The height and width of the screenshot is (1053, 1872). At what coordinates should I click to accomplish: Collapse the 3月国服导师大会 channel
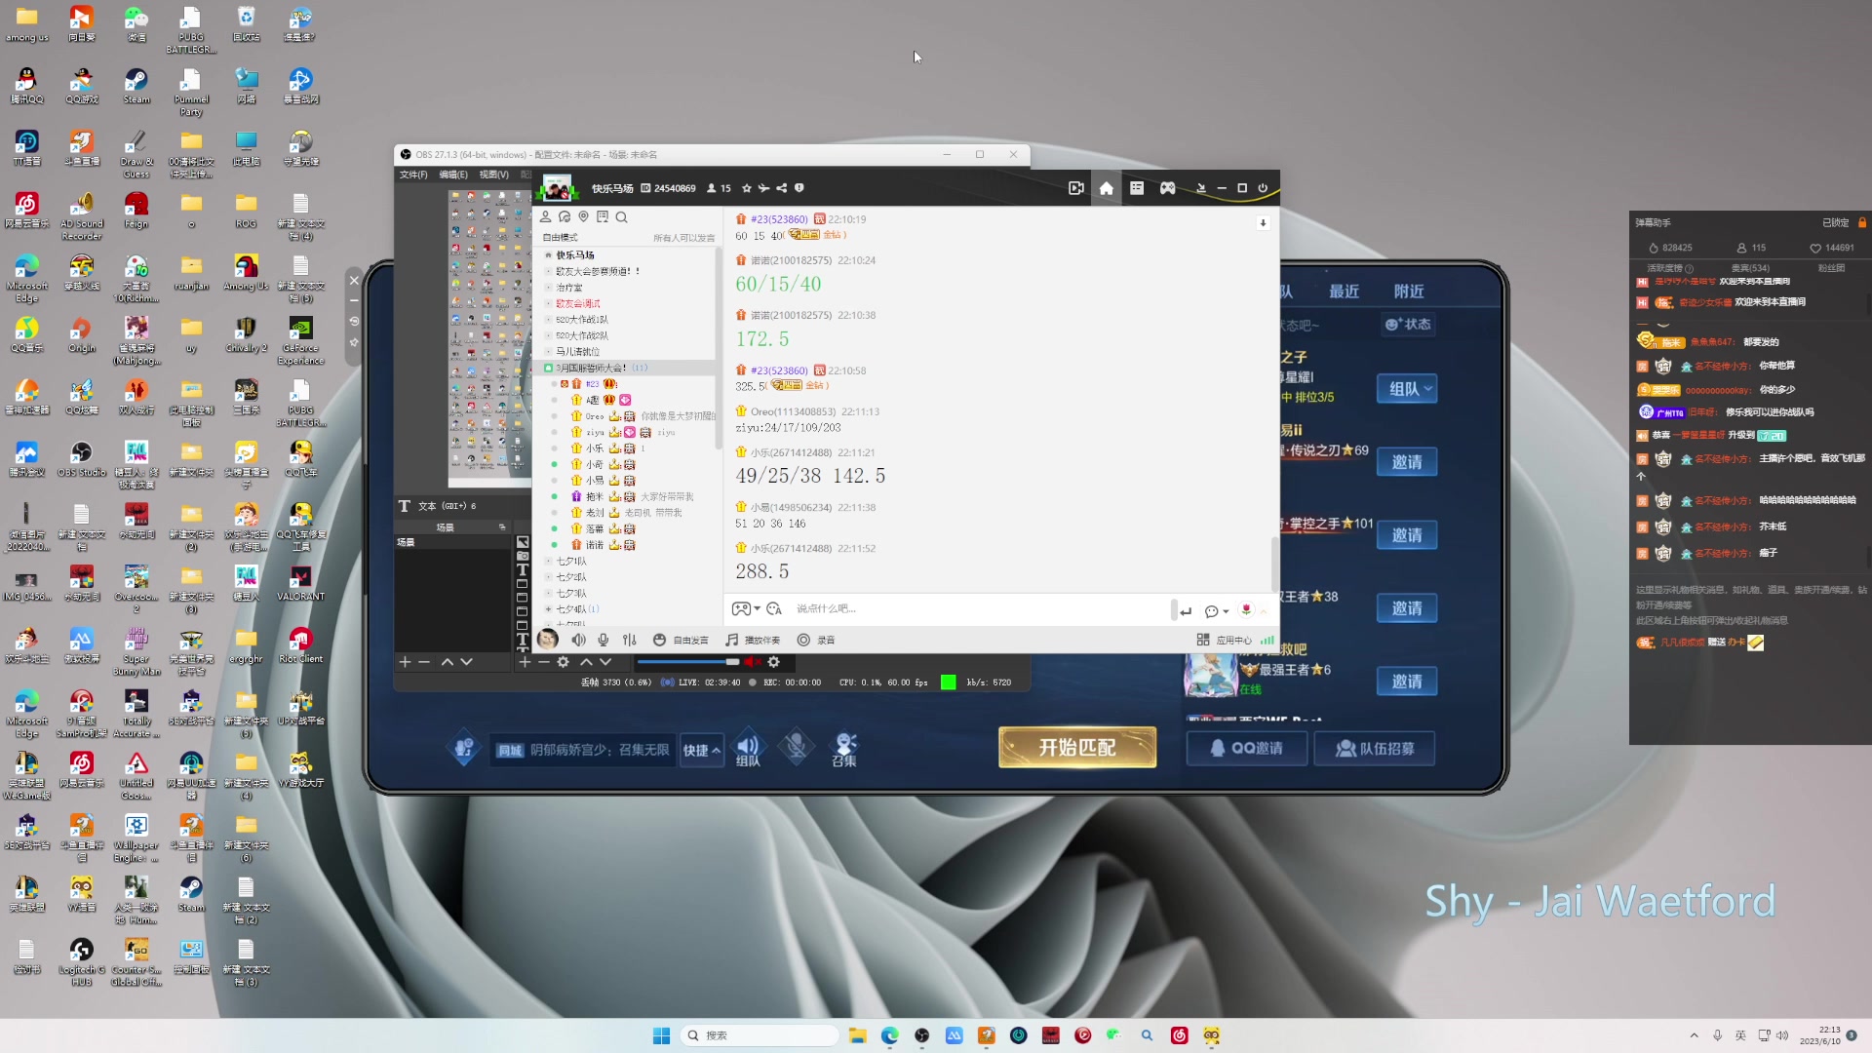coord(548,368)
